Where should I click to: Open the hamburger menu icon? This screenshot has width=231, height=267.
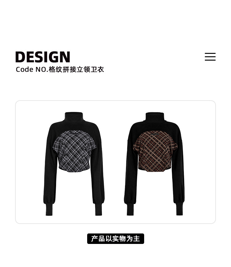coord(210,57)
